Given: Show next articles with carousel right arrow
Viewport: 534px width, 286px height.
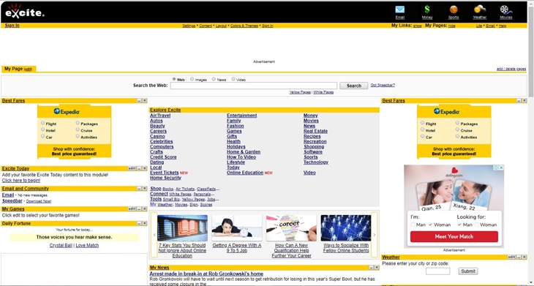Looking at the screenshot, I should [375, 235].
